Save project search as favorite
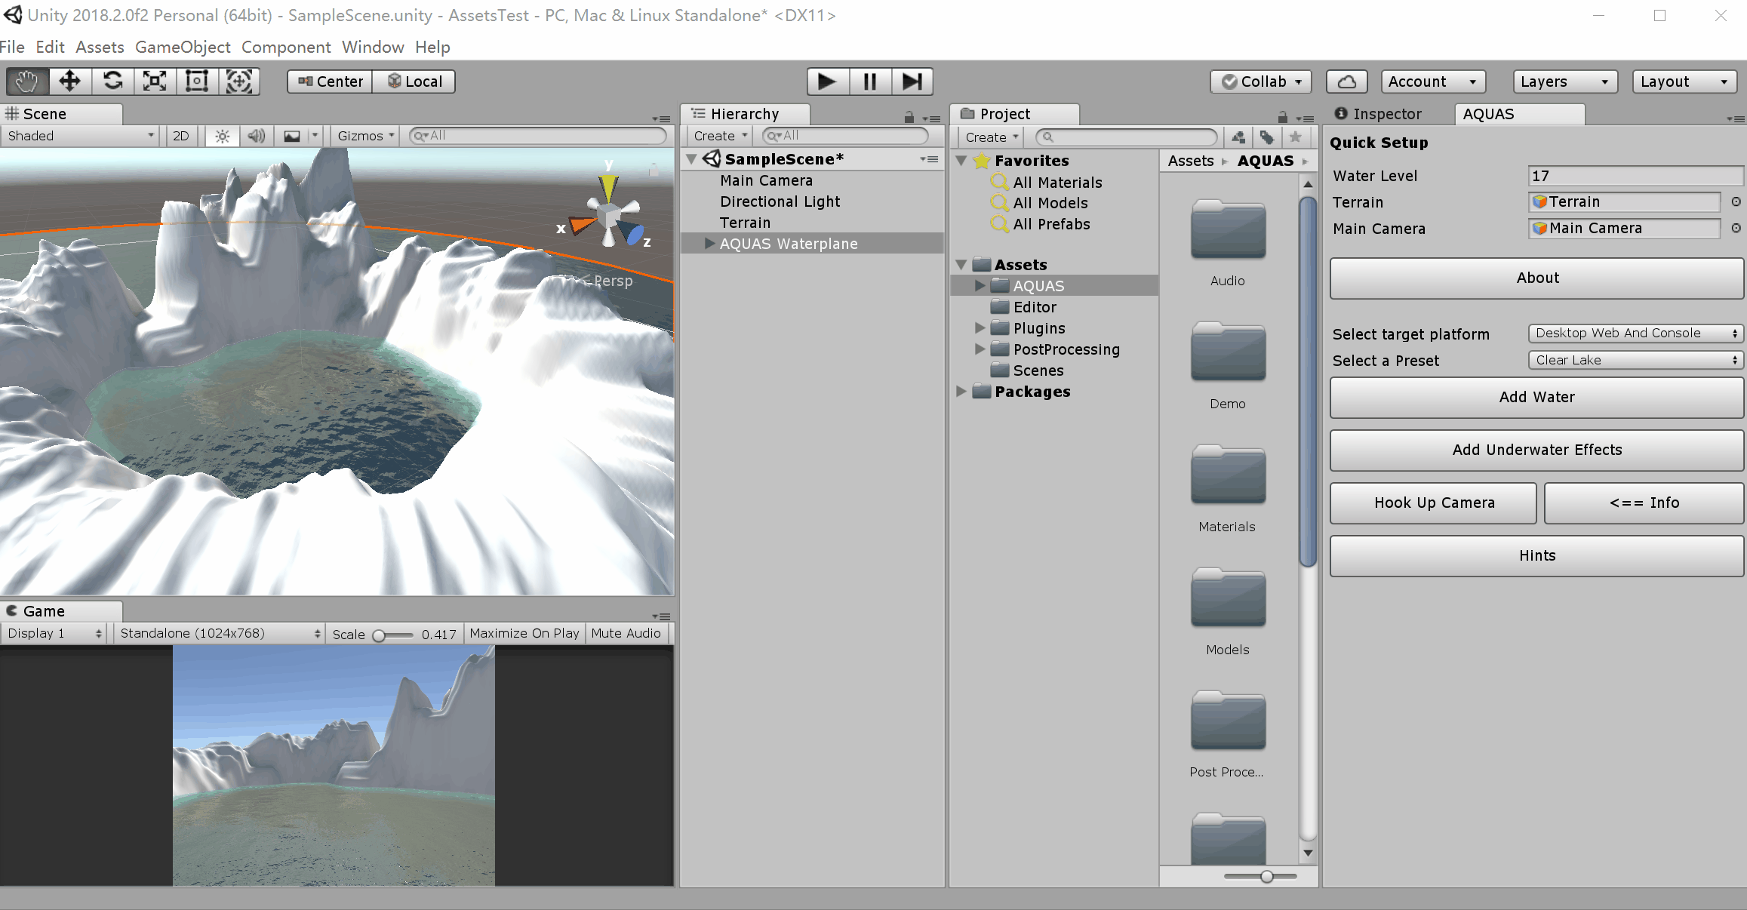The width and height of the screenshot is (1747, 910). [1296, 137]
